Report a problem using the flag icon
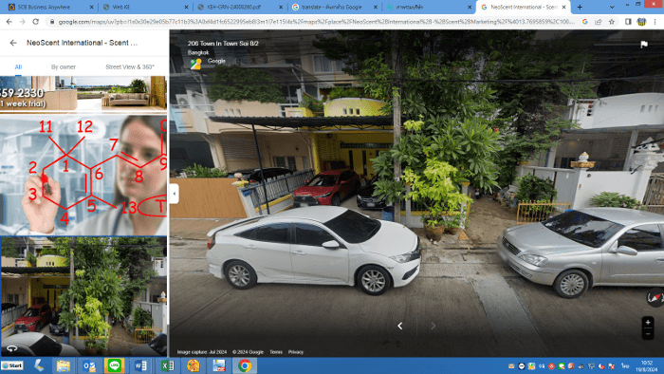Screen dimensions: 664x374 coord(644,44)
